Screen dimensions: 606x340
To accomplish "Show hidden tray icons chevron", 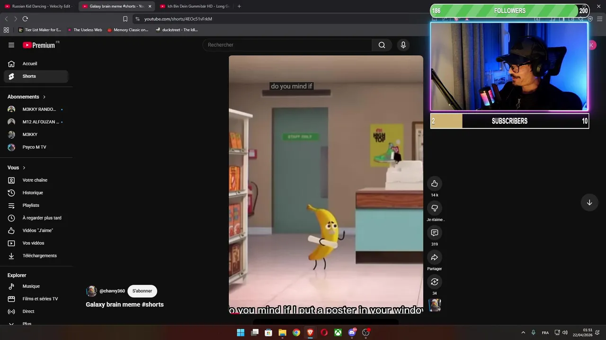I will (x=523, y=332).
